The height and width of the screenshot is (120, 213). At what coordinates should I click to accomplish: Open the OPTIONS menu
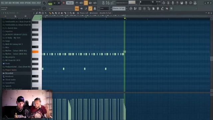tap(28, 3)
